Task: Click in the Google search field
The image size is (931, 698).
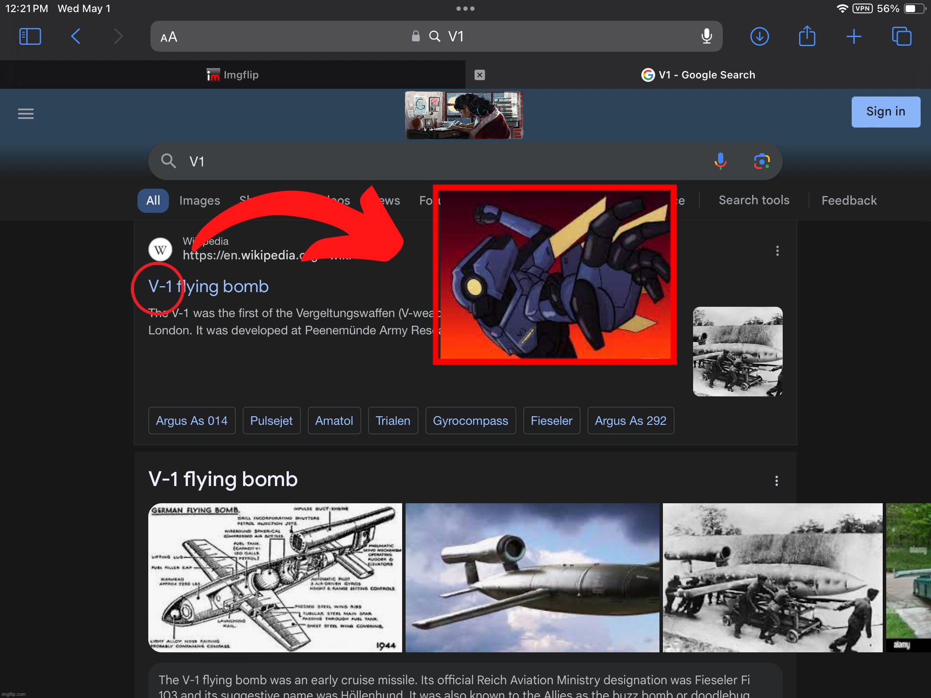Action: click(x=465, y=162)
